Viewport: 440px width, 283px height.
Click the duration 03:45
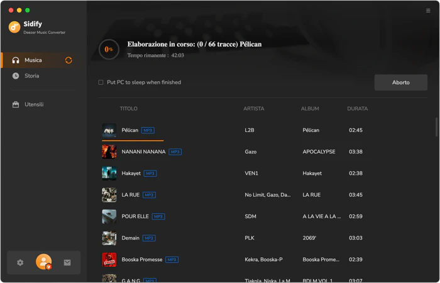click(x=356, y=195)
